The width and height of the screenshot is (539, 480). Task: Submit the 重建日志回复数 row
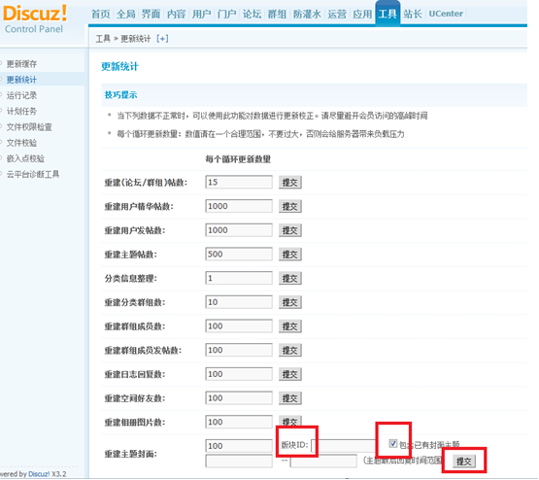click(x=289, y=374)
